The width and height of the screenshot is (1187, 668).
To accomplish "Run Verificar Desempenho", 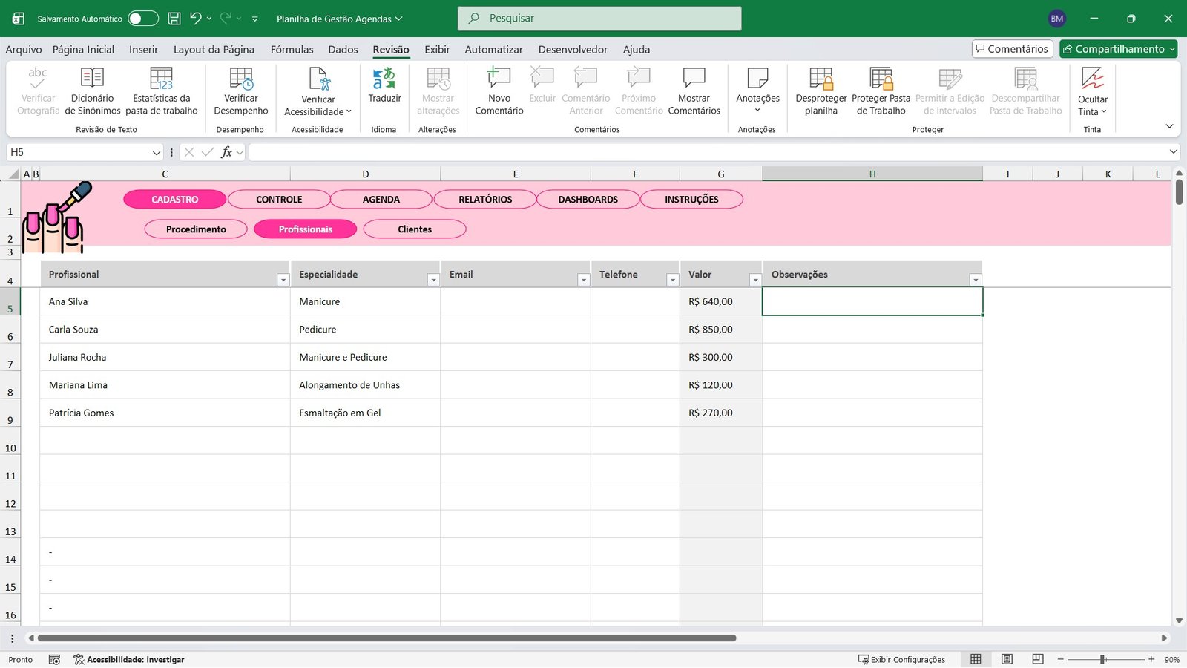I will pyautogui.click(x=240, y=91).
